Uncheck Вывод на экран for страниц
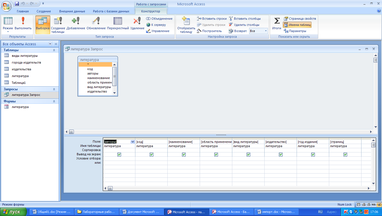Image resolution: width=382 pixels, height=216 pixels. pyautogui.click(x=345, y=154)
